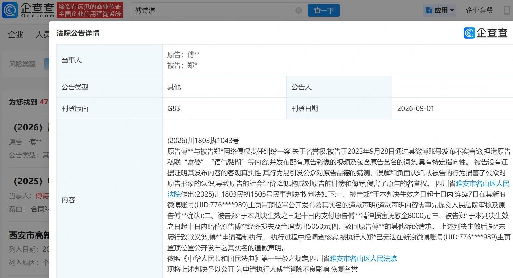Click the 为您找到 47 results count text
Image resolution: width=513 pixels, height=278 pixels.
29,102
